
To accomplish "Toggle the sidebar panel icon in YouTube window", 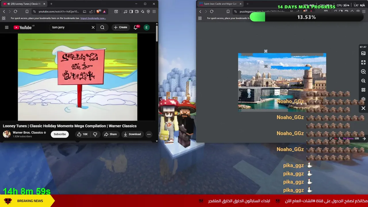I will tap(131, 11).
